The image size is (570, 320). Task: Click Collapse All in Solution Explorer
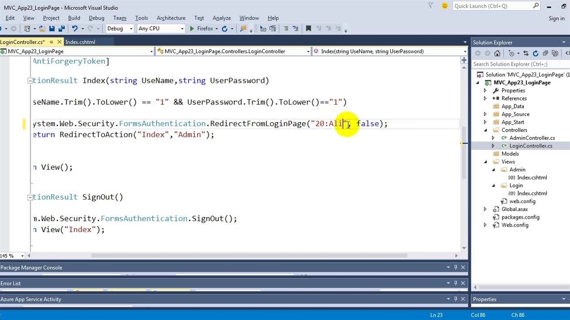pyautogui.click(x=545, y=53)
